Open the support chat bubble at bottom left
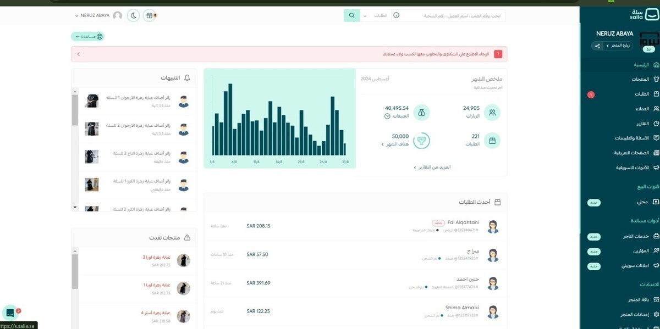This screenshot has width=660, height=329. (x=10, y=311)
